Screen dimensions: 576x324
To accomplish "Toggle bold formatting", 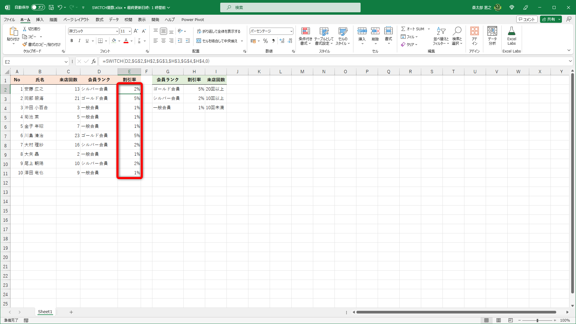I will tap(71, 41).
